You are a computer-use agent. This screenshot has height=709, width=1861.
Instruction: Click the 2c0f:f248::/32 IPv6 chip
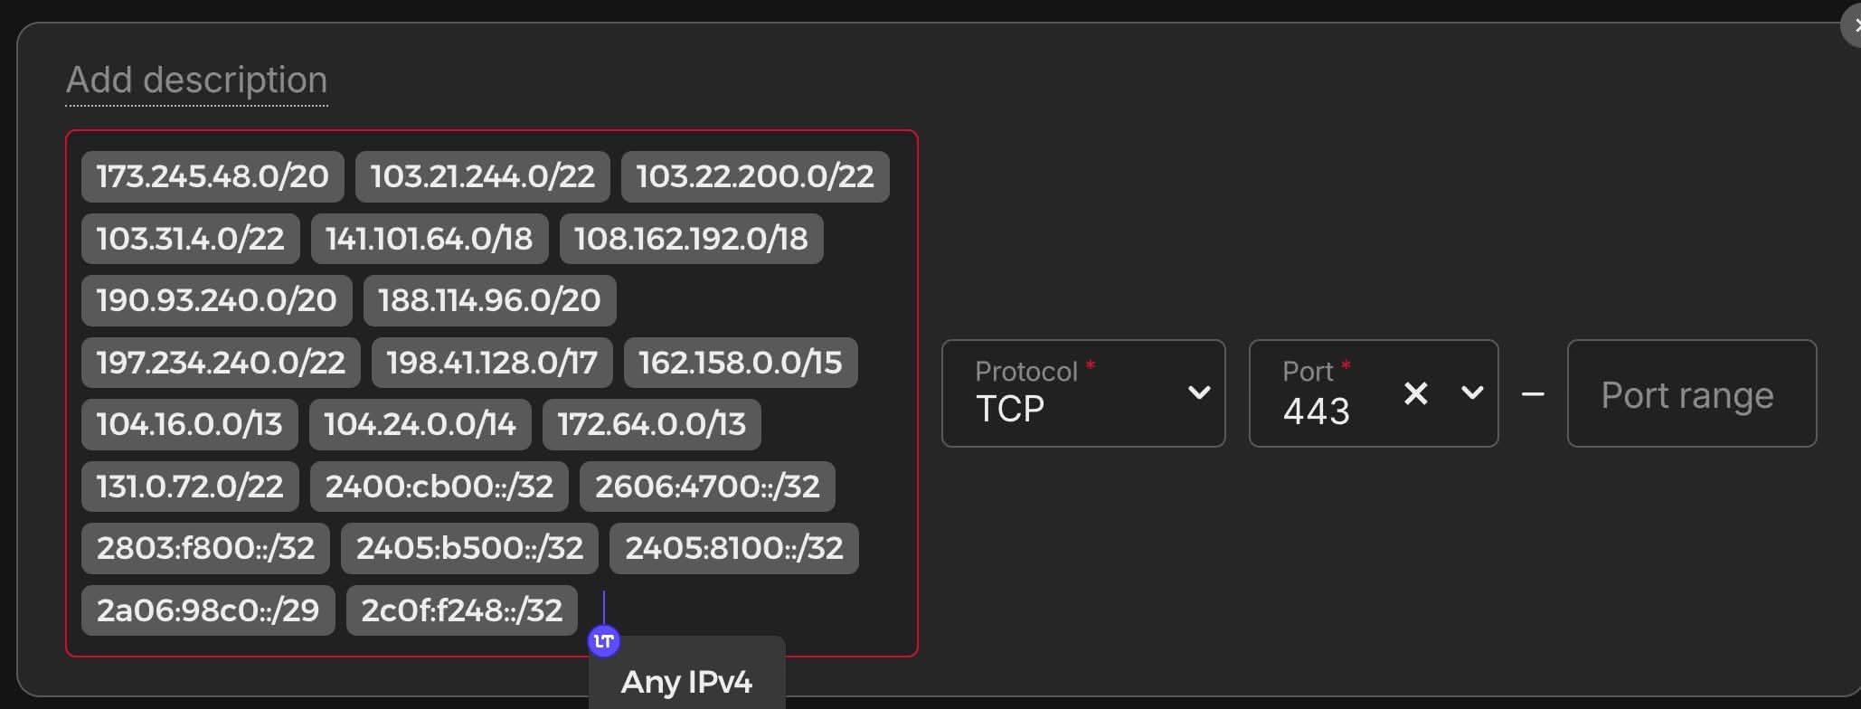click(461, 610)
